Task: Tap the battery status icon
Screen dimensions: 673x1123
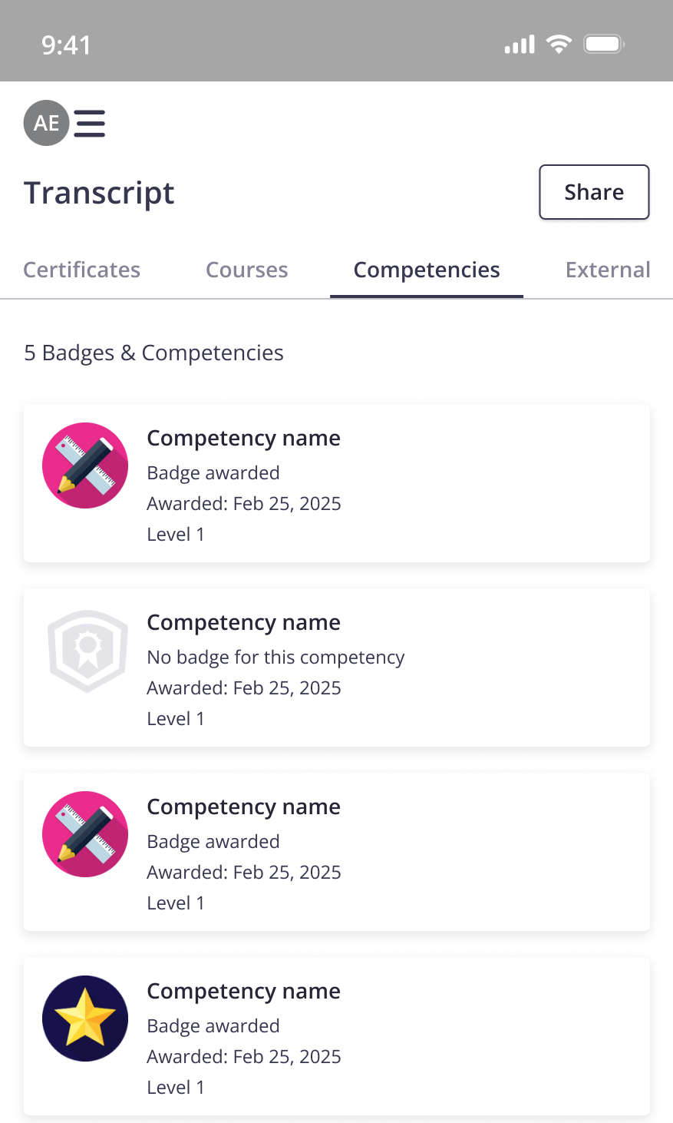Action: click(x=604, y=45)
